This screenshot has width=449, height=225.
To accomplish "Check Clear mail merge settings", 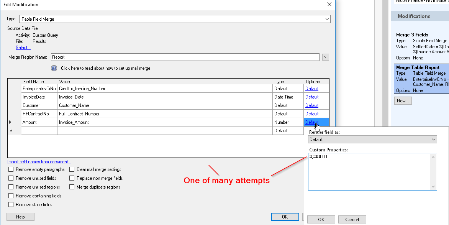I will 72,169.
